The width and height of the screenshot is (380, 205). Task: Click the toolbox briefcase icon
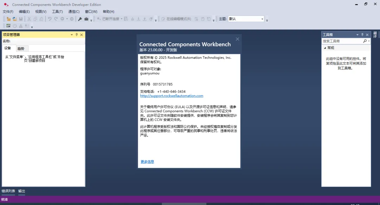[86, 19]
